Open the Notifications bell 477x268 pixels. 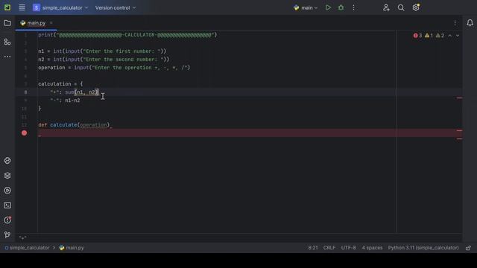[x=470, y=23]
